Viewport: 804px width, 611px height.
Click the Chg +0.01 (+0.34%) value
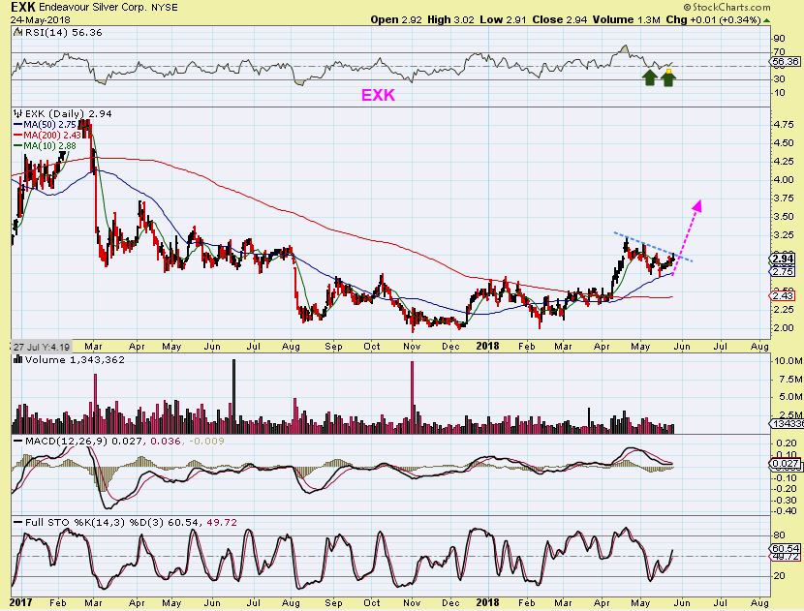713,20
